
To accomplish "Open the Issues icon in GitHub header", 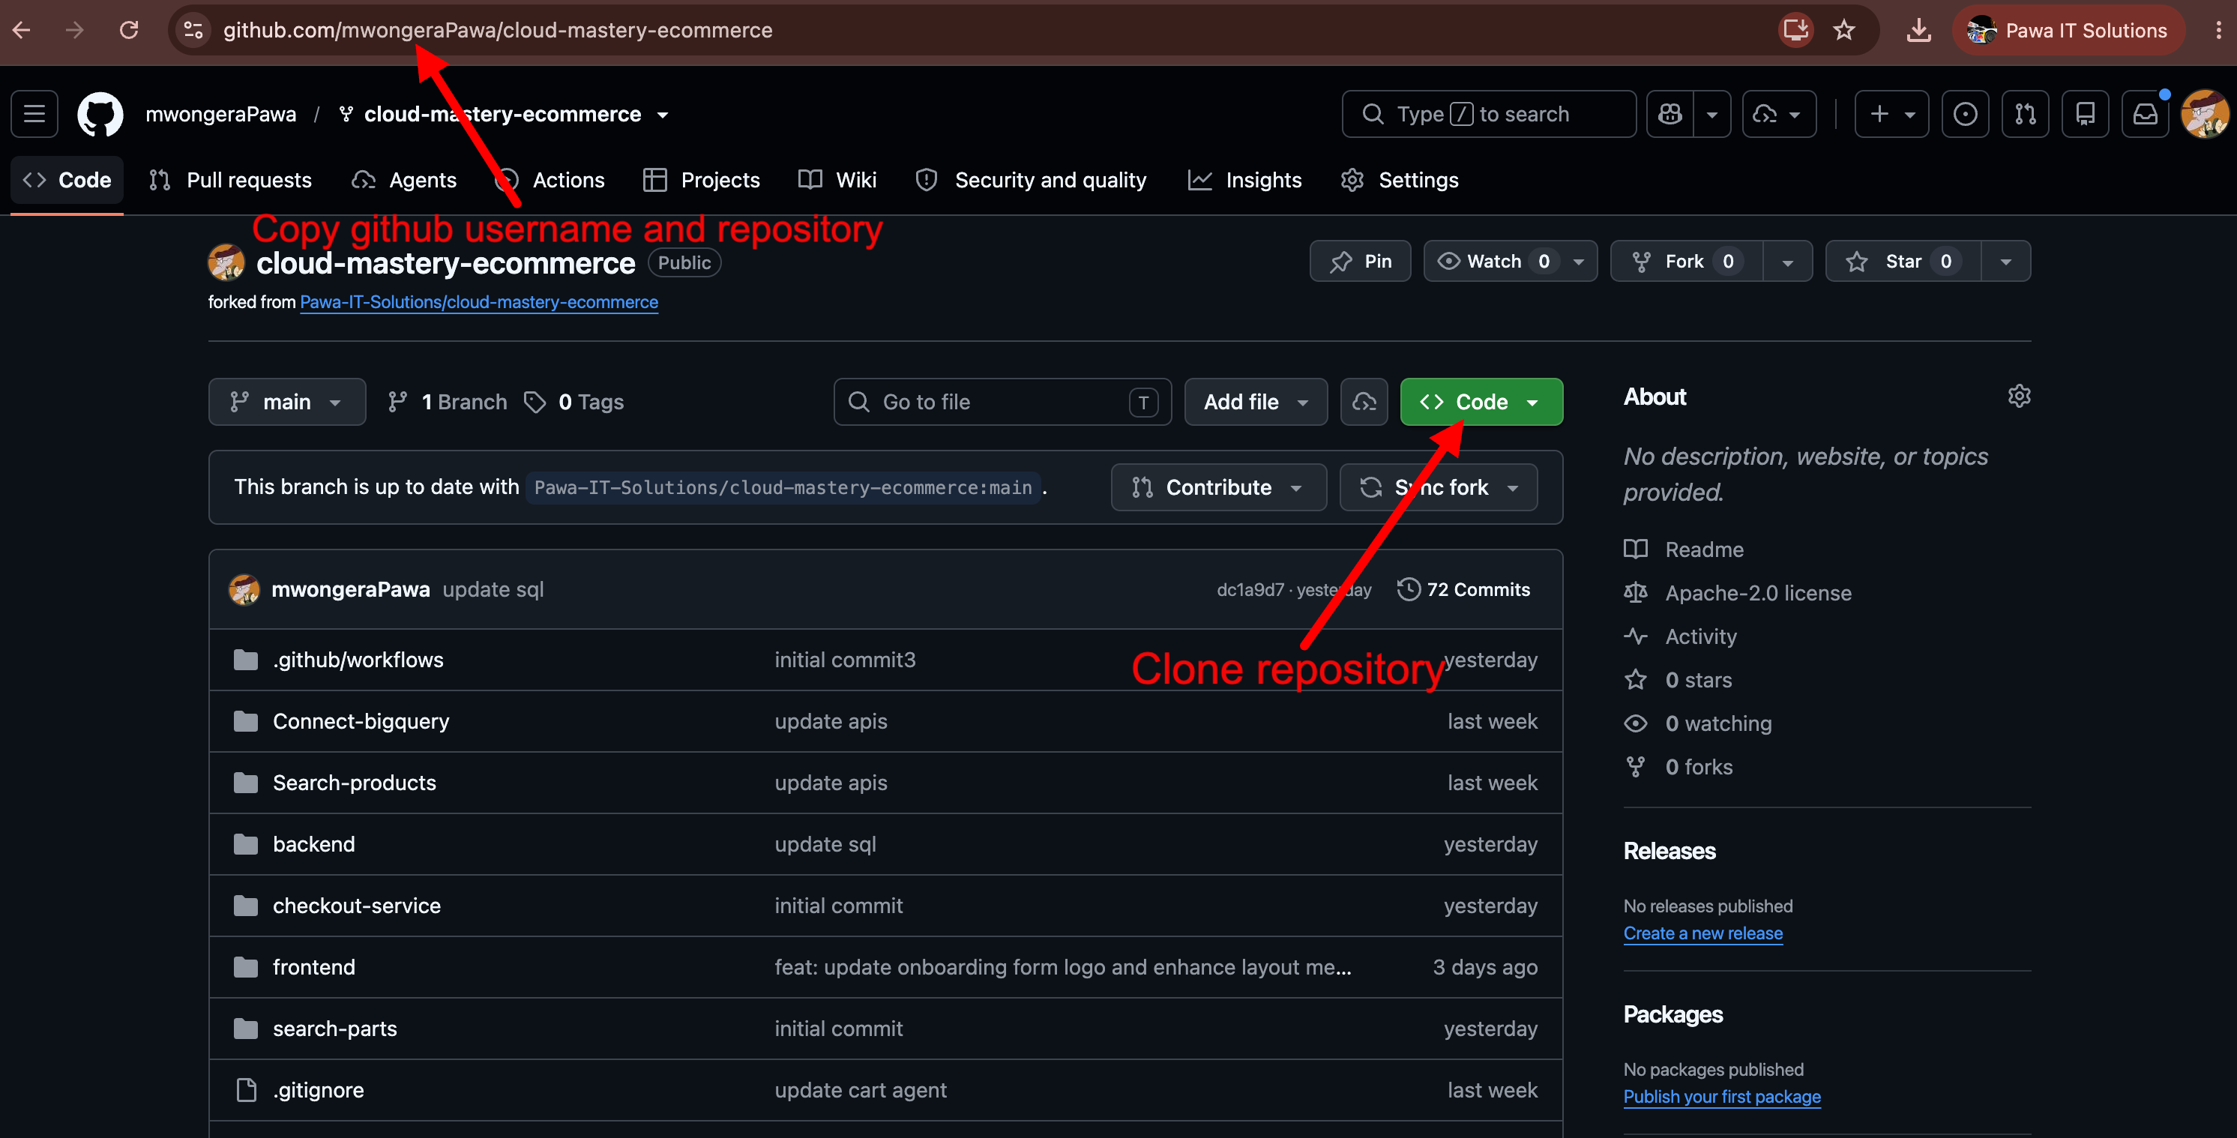I will [x=1965, y=114].
